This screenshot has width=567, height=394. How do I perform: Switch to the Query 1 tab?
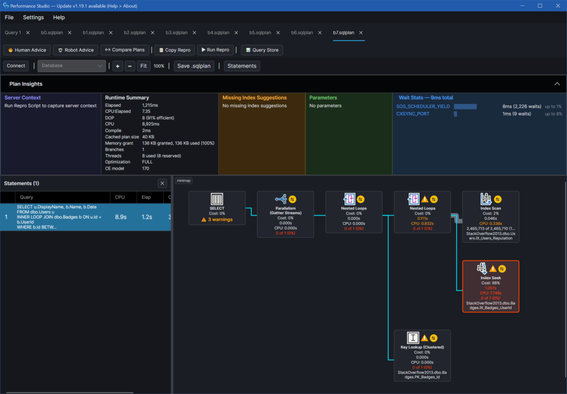point(13,33)
